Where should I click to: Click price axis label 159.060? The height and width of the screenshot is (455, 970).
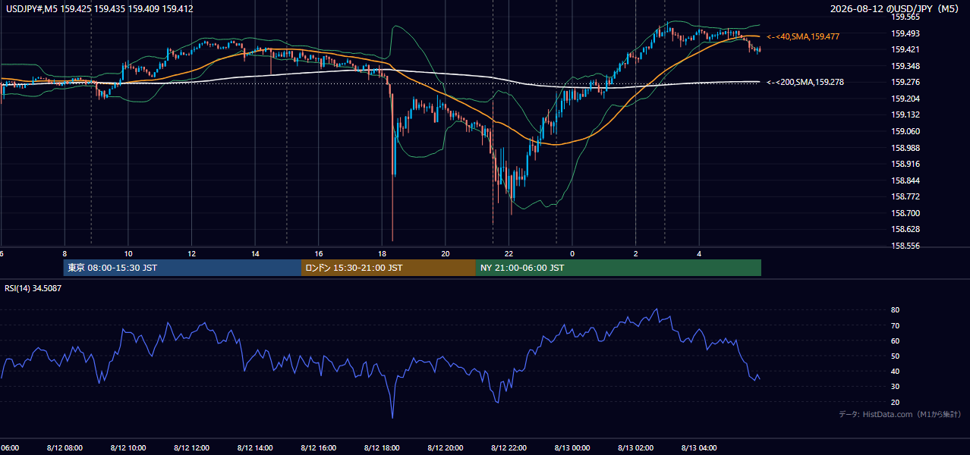click(905, 131)
